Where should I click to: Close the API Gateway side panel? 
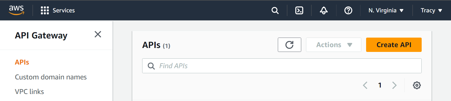pos(98,34)
